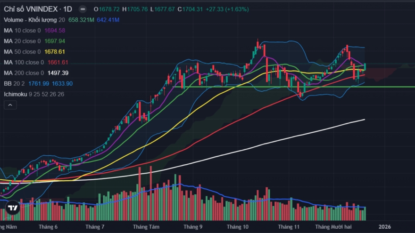Open the Chỉ số VNINDEX symbol title
The height and width of the screenshot is (233, 415).
31,9
